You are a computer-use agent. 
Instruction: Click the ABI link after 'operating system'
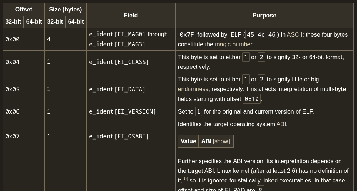[281, 124]
